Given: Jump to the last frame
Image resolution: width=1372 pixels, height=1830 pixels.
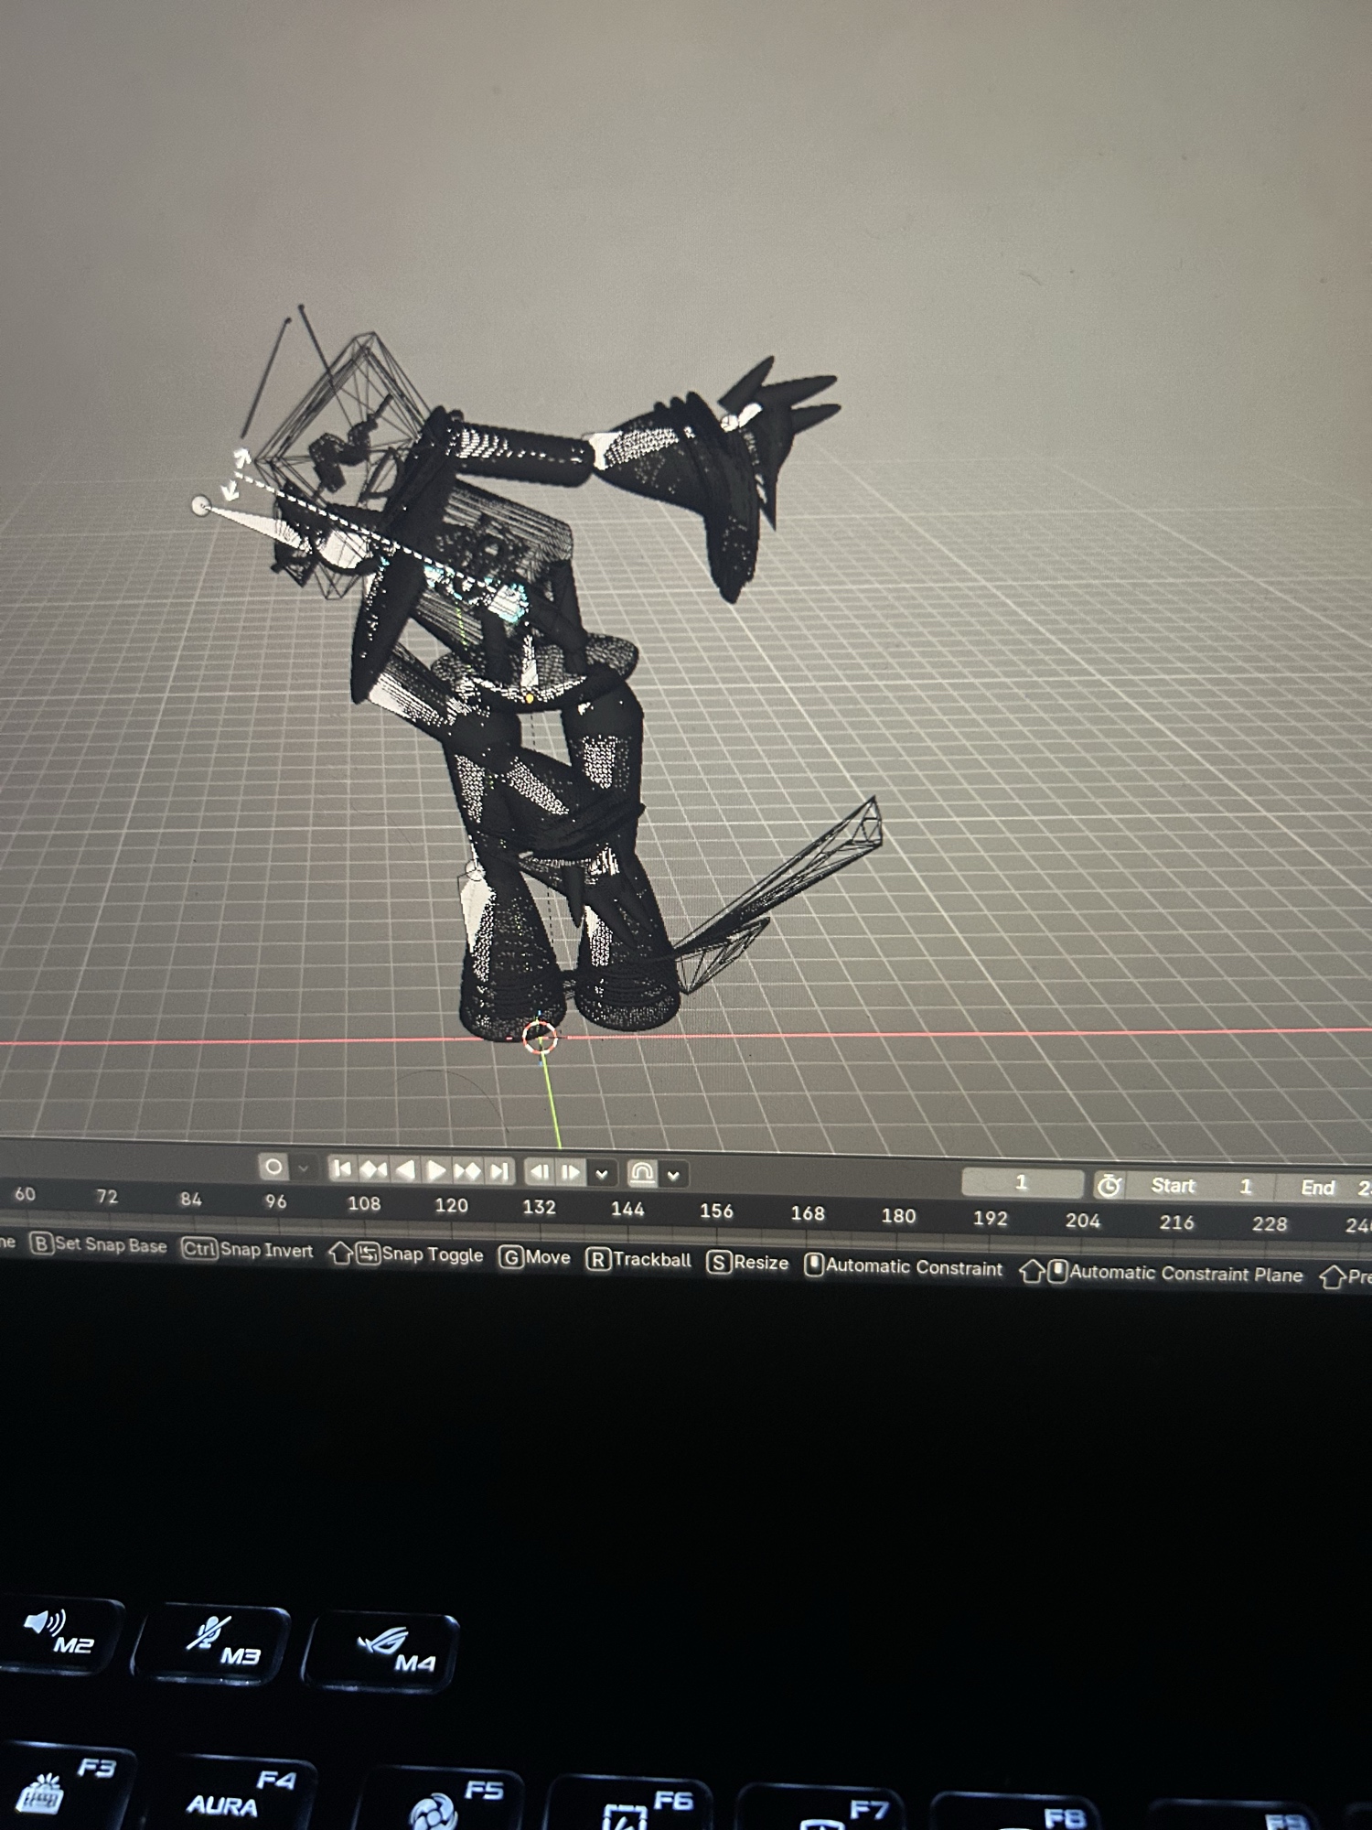Looking at the screenshot, I should tap(498, 1171).
